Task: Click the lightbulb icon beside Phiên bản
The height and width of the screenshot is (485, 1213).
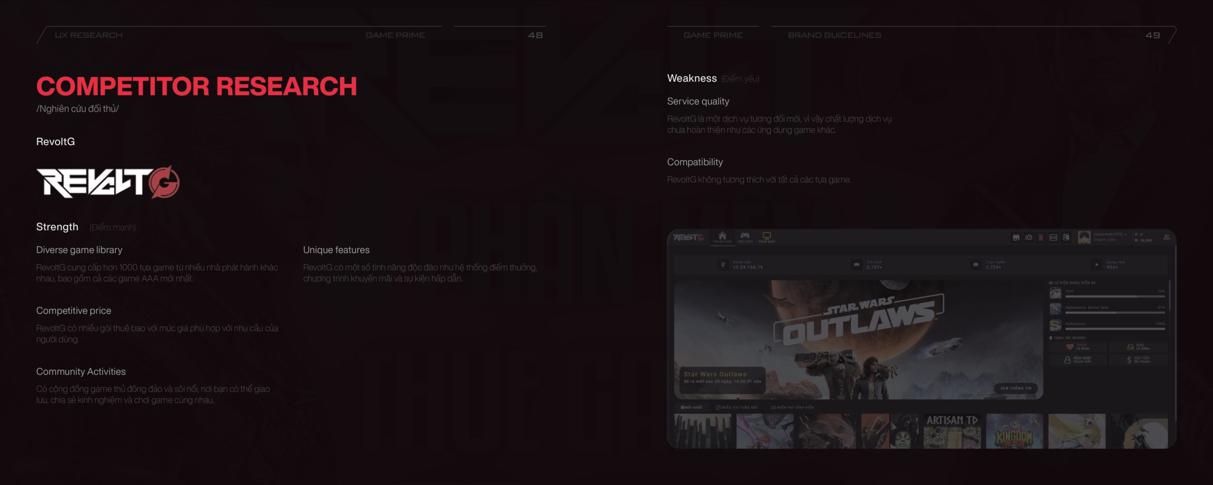Action: click(723, 265)
